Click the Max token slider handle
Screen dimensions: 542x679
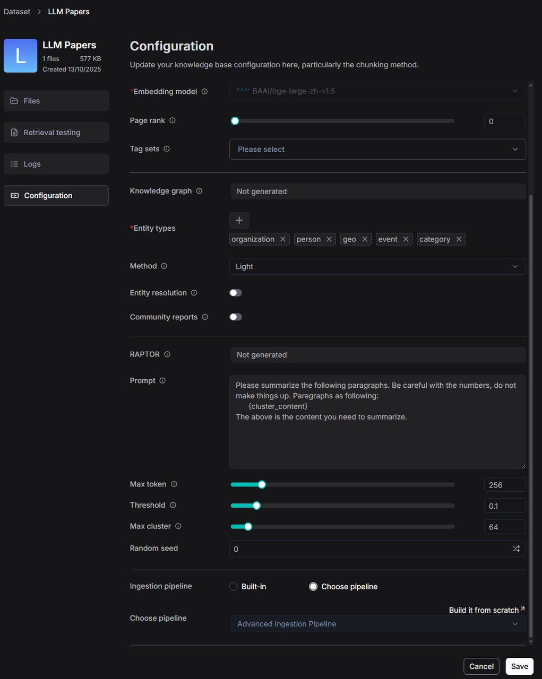262,484
